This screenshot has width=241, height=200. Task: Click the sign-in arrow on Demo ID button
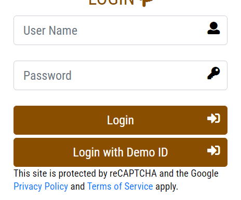(213, 150)
